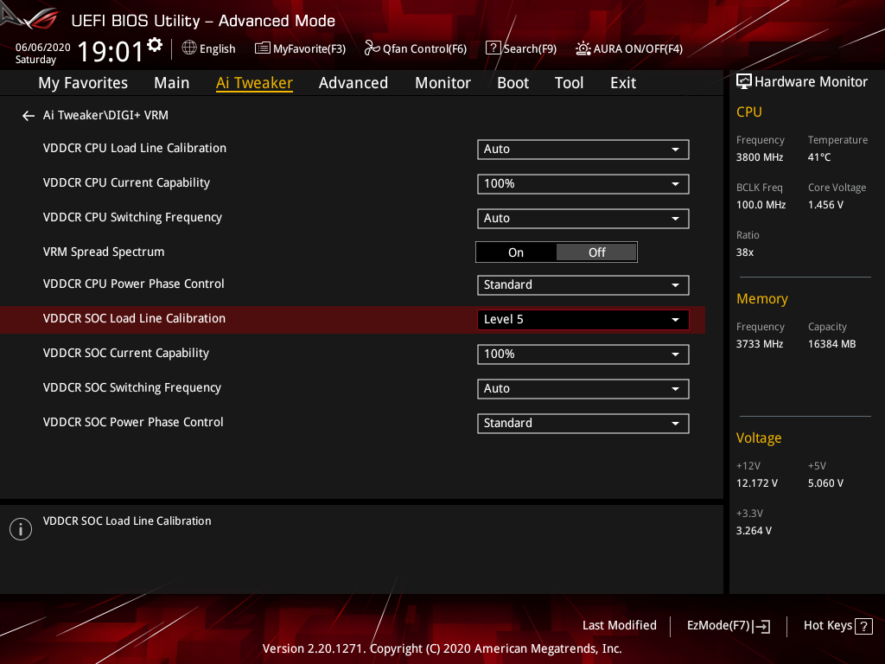The image size is (885, 664).
Task: Set VRM Spread Spectrum to On
Action: click(x=516, y=252)
